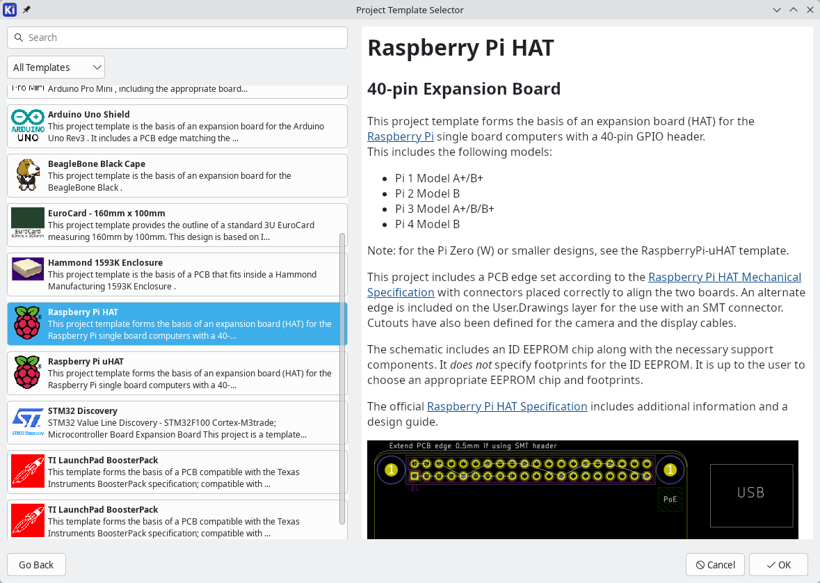The height and width of the screenshot is (583, 820).
Task: Open the All Templates dropdown
Action: point(56,67)
